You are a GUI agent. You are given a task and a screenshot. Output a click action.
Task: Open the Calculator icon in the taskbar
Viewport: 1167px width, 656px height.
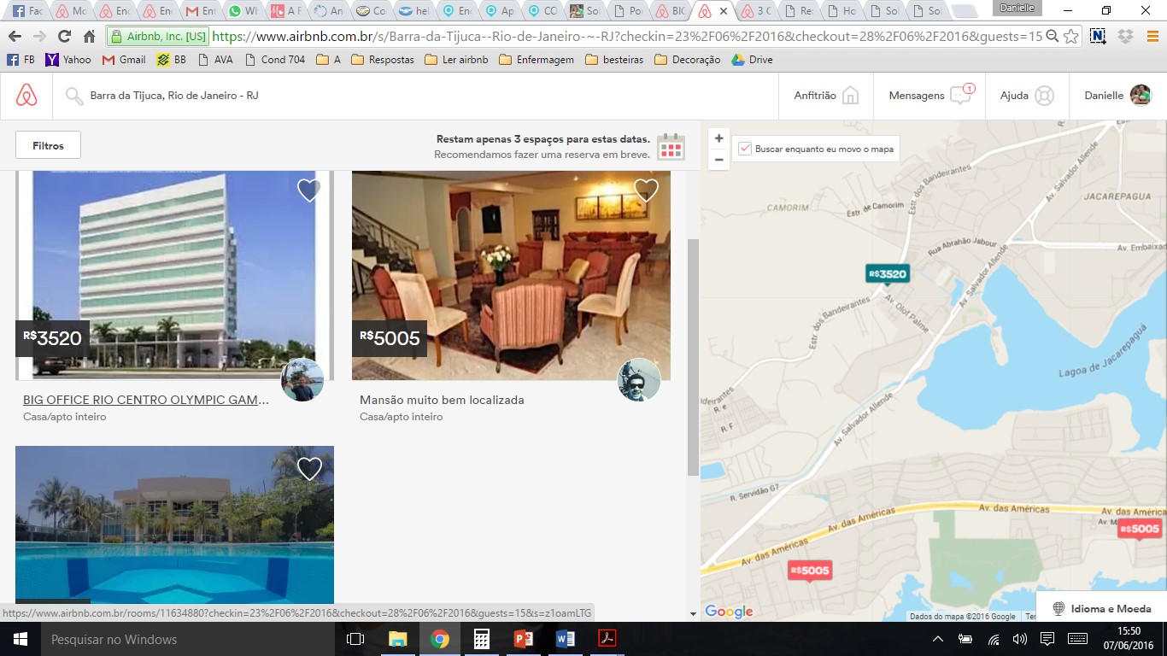pyautogui.click(x=482, y=639)
